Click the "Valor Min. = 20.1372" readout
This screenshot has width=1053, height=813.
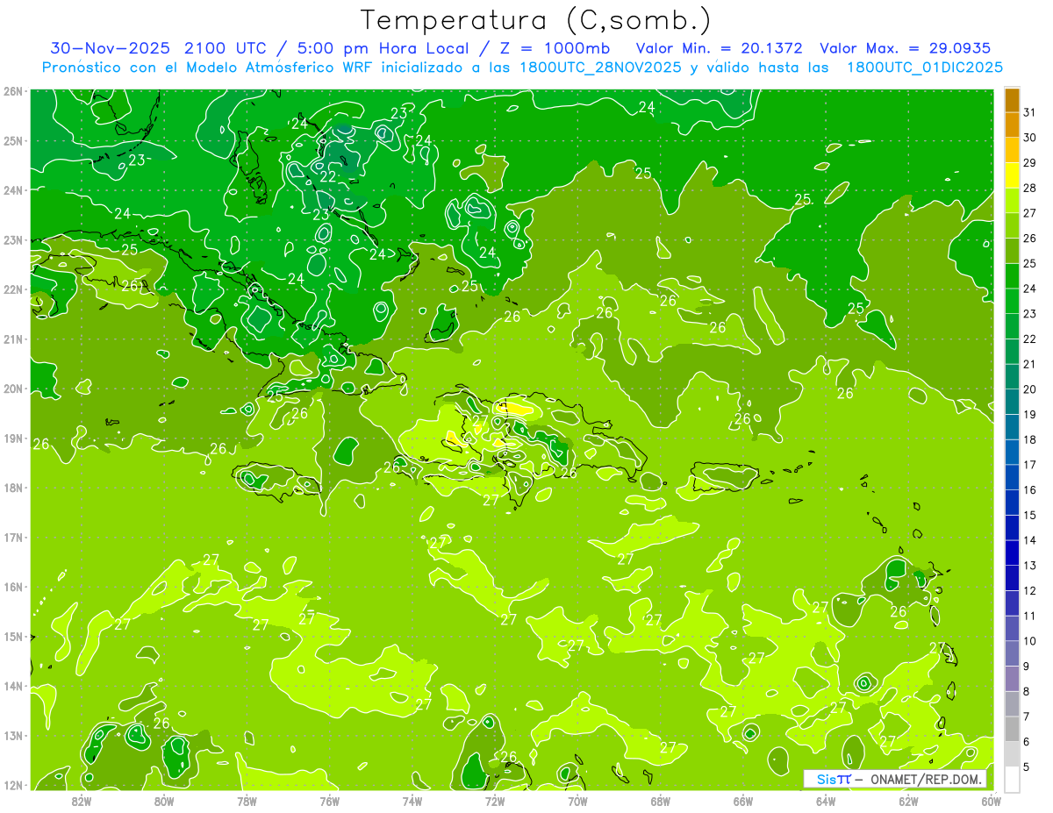pos(719,48)
